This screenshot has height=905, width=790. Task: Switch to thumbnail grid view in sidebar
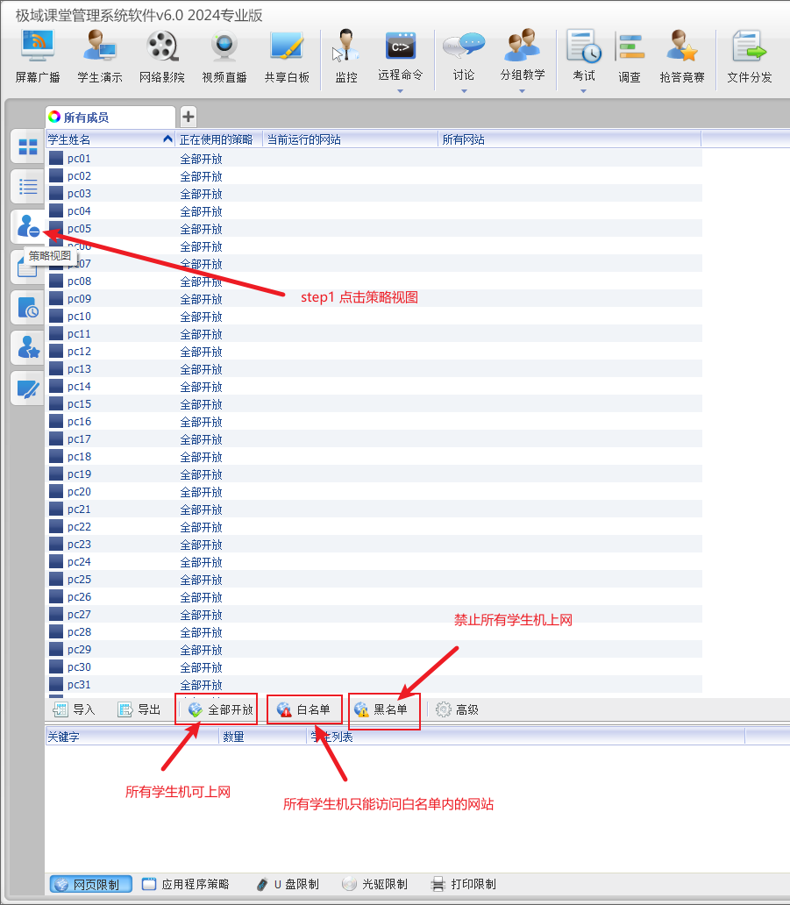28,147
